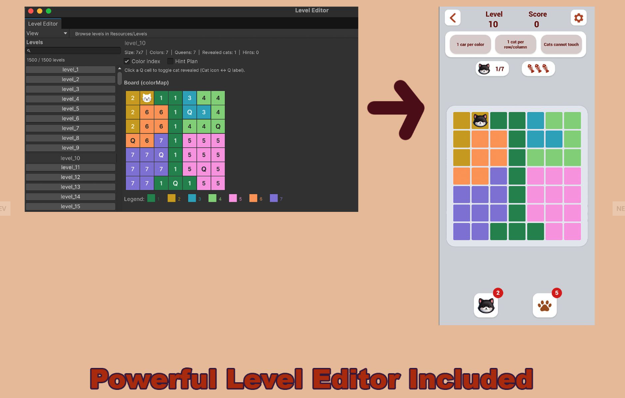The image size is (625, 398).
Task: Click pink legend swatch for color 5
Action: click(x=233, y=199)
